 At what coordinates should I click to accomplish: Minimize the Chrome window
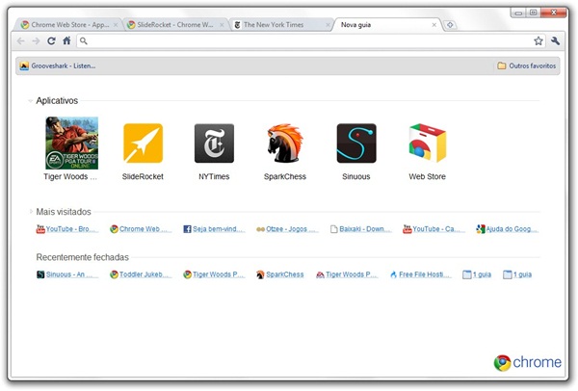518,13
